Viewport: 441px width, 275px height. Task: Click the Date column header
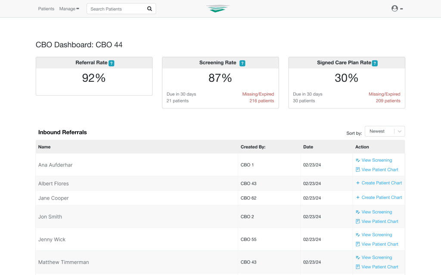pos(308,147)
